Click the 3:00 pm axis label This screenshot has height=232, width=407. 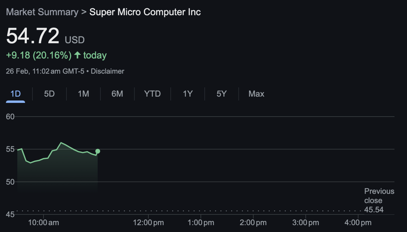306,223
